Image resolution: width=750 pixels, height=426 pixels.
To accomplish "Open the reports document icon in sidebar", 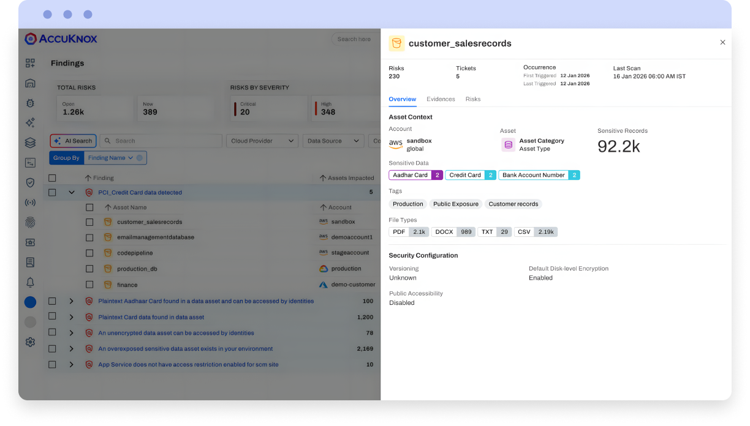I will [x=30, y=262].
